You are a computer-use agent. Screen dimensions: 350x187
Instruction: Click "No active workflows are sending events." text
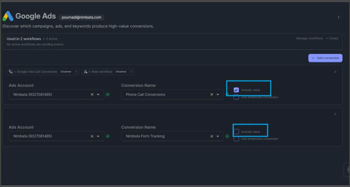coord(35,44)
